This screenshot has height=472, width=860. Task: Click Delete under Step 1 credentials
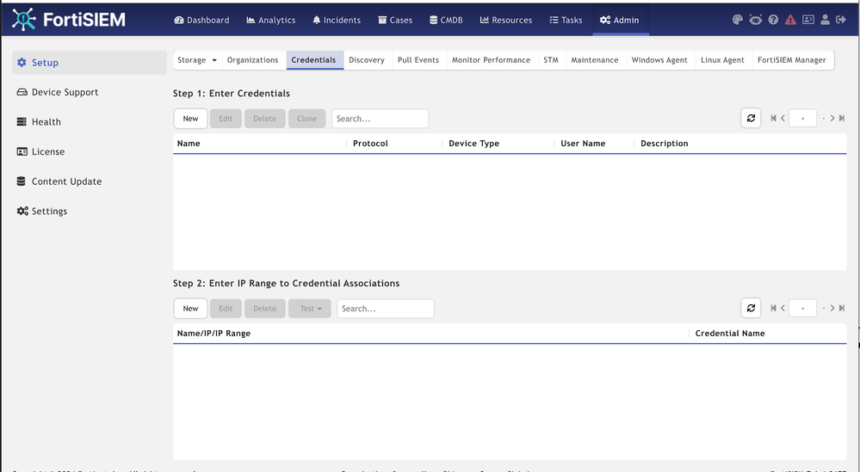pos(265,119)
